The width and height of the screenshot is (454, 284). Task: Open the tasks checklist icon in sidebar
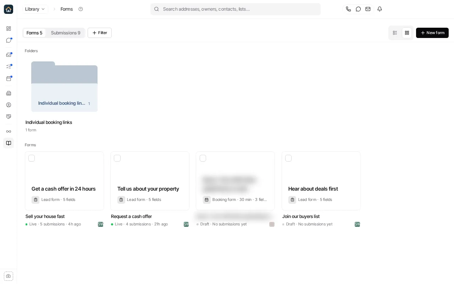(9, 66)
